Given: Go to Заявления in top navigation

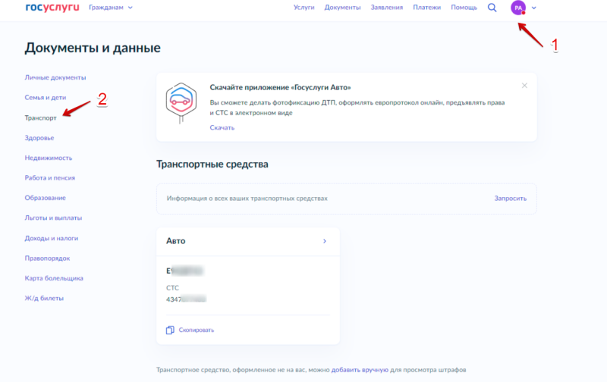Looking at the screenshot, I should 387,8.
